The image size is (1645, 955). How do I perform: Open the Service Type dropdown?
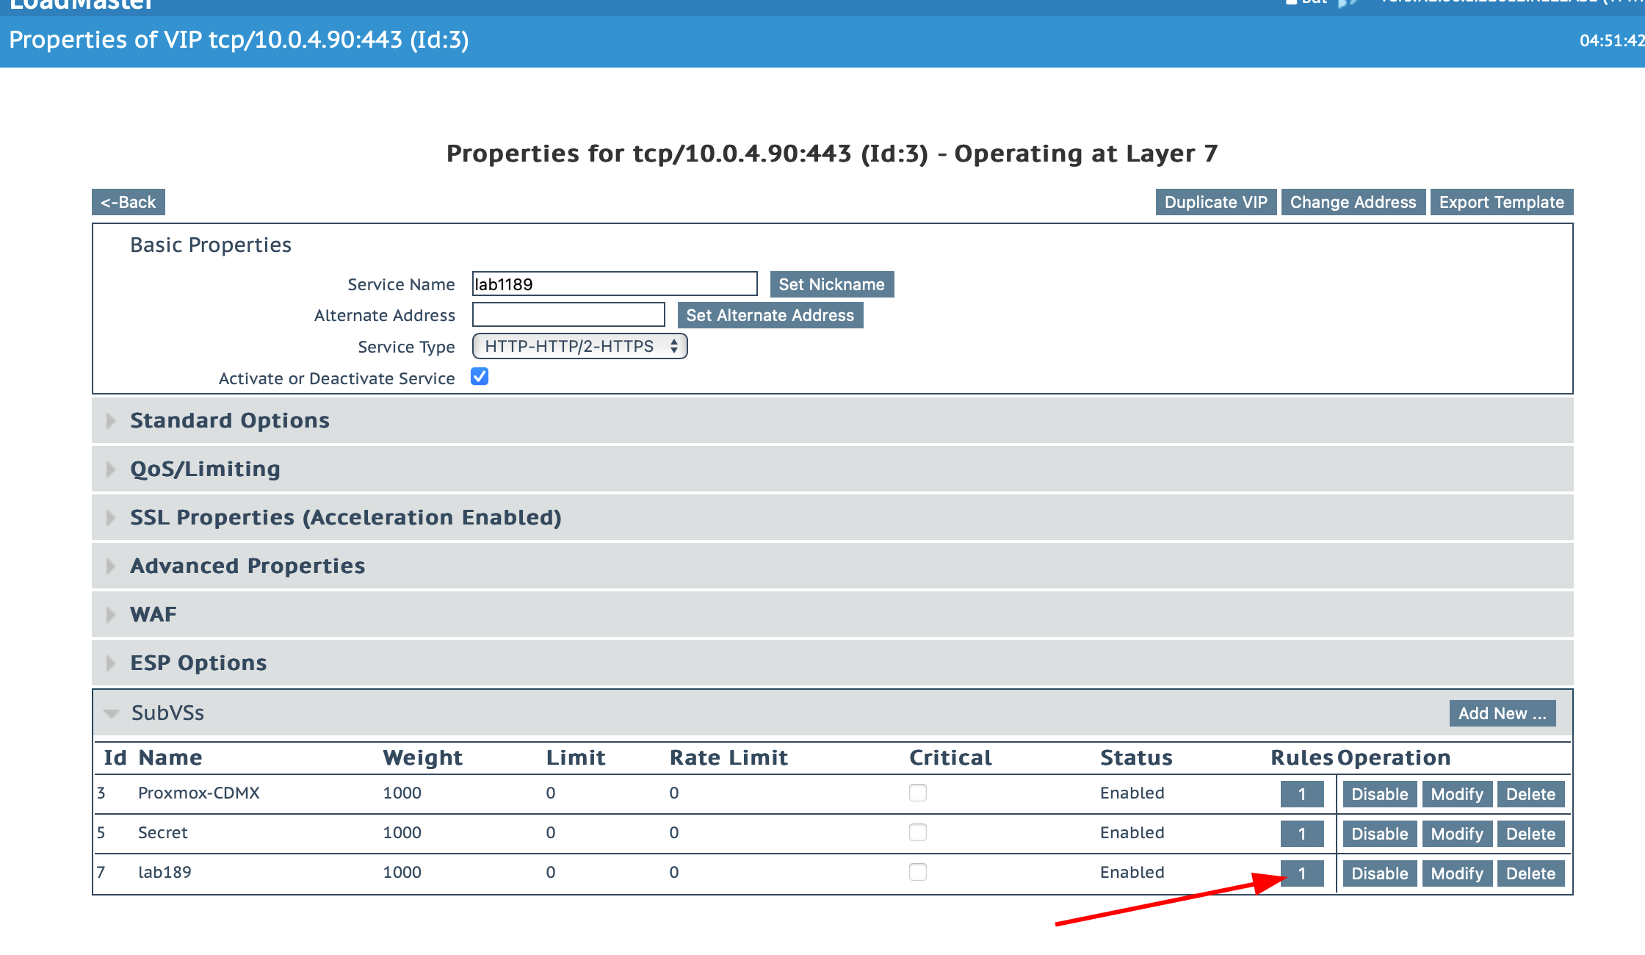tap(579, 346)
